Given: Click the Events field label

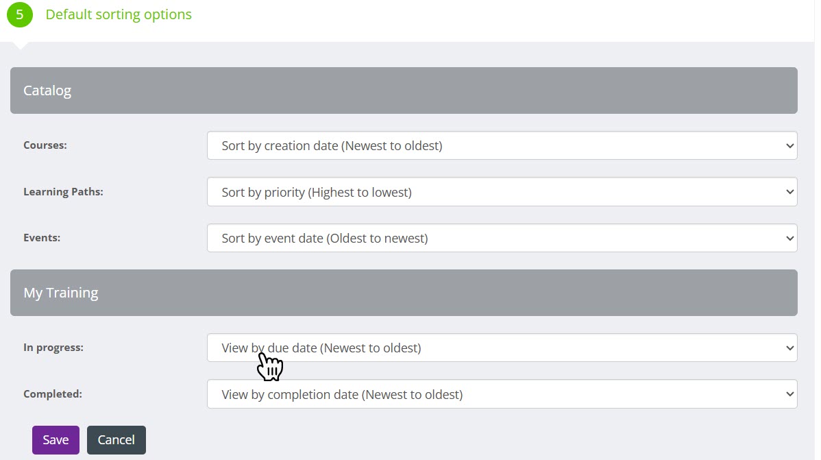Looking at the screenshot, I should click(42, 238).
